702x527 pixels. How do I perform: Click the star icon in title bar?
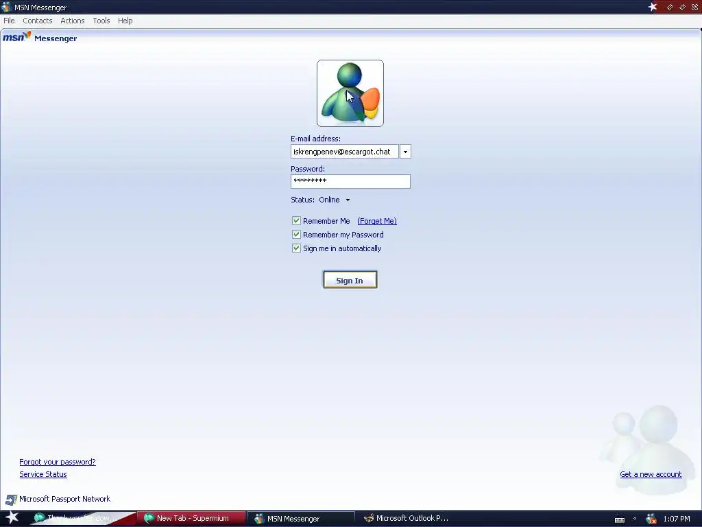coord(653,7)
